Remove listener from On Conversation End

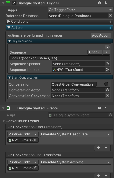coord(106,176)
